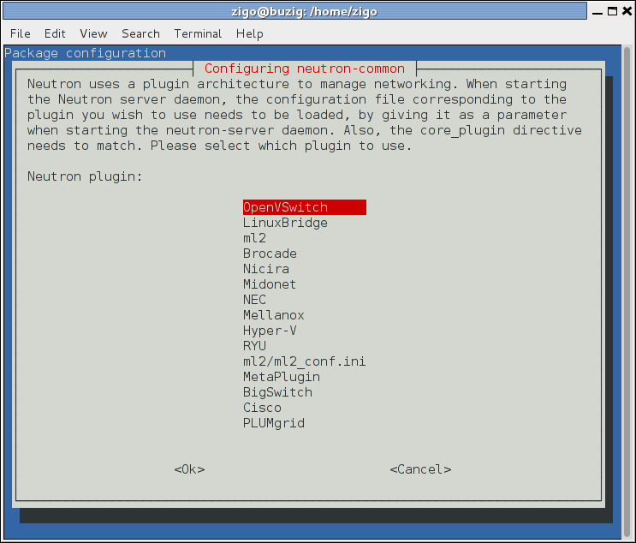Pick the Brocade plugin option
The height and width of the screenshot is (543, 636).
[x=270, y=254]
